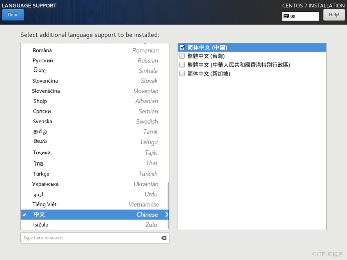Click the 繁體中文 香港特別行政區 locale label
This screenshot has width=347, height=260.
pyautogui.click(x=238, y=65)
